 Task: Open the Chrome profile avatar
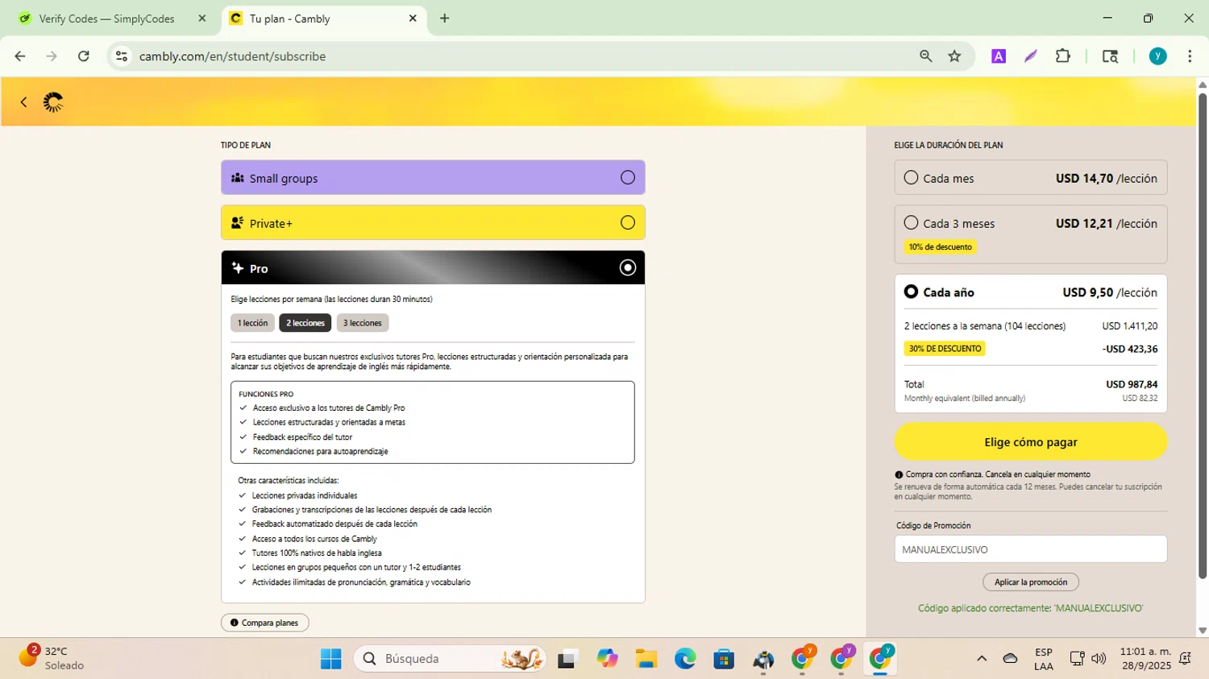click(1158, 56)
